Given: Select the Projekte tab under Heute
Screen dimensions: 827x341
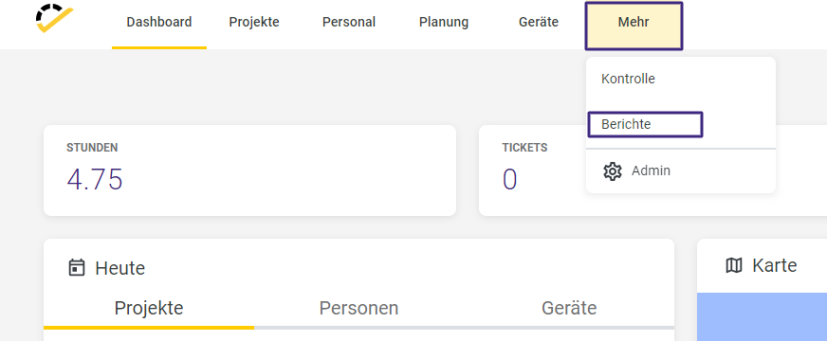Looking at the screenshot, I should (149, 308).
